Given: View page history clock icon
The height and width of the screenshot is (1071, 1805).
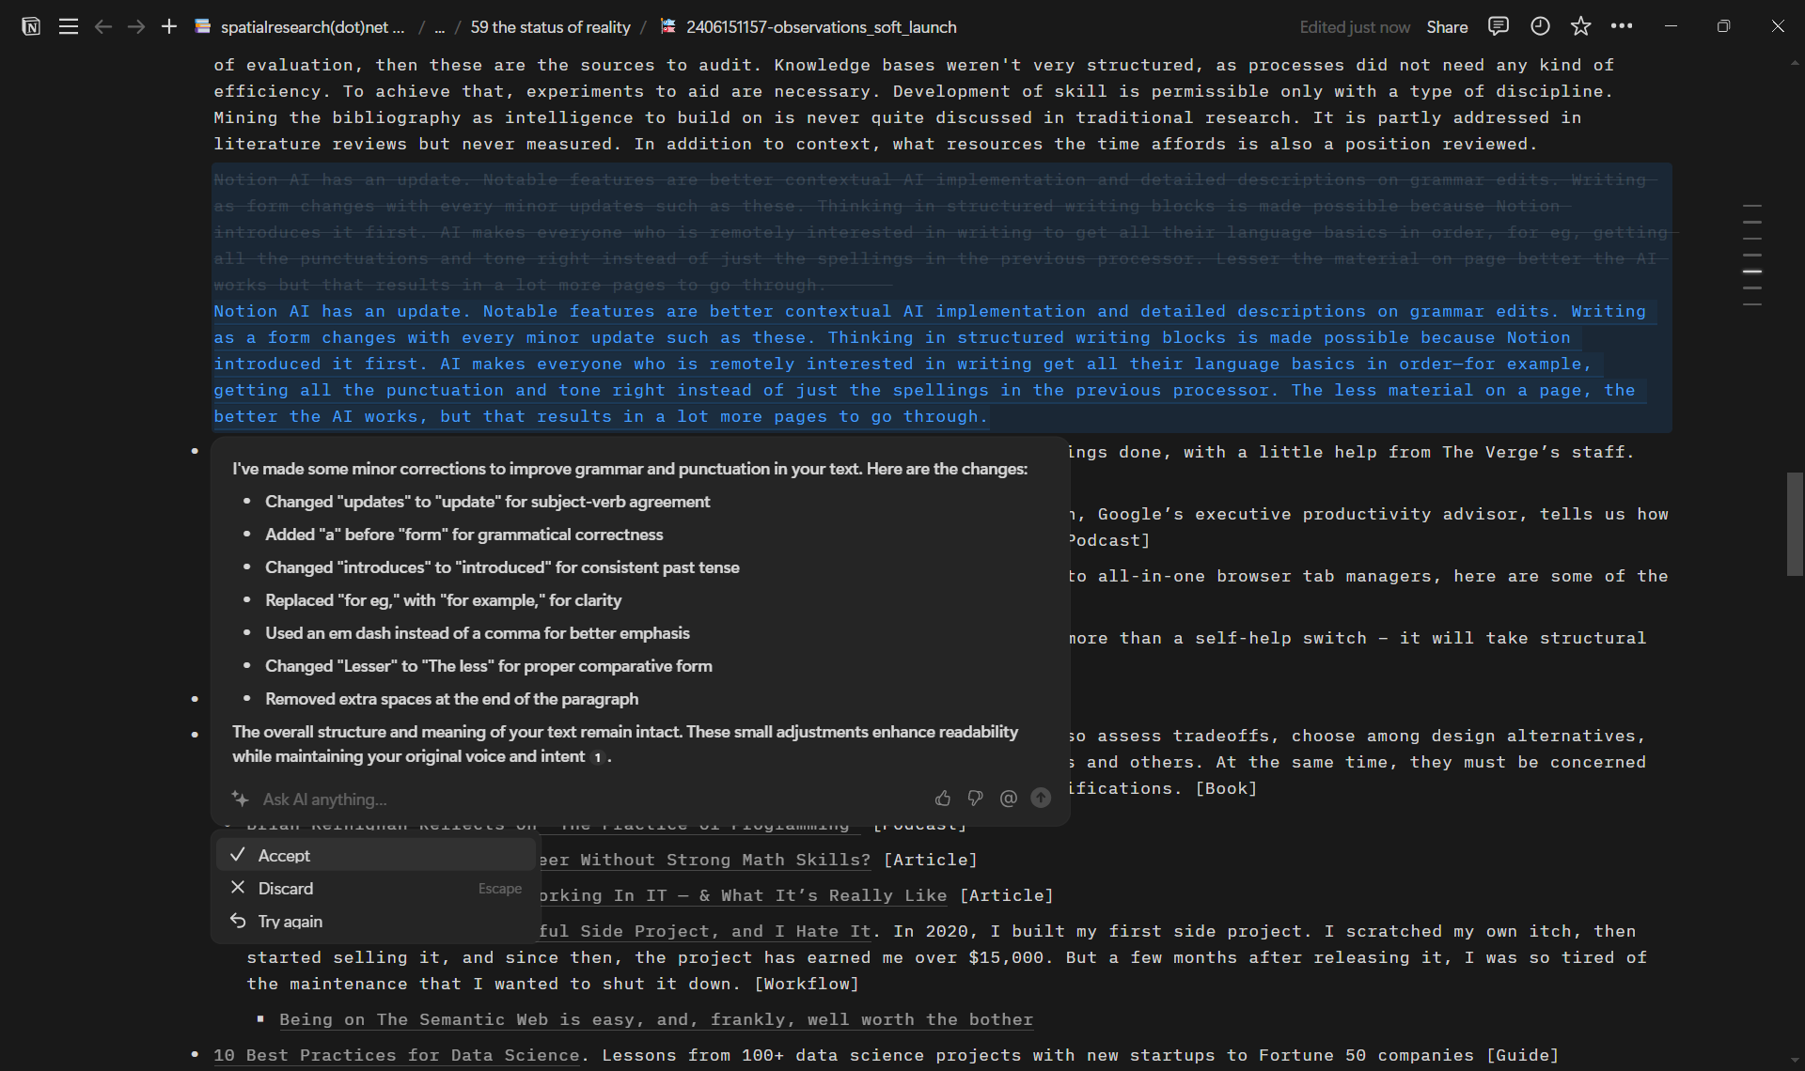Looking at the screenshot, I should [x=1540, y=26].
